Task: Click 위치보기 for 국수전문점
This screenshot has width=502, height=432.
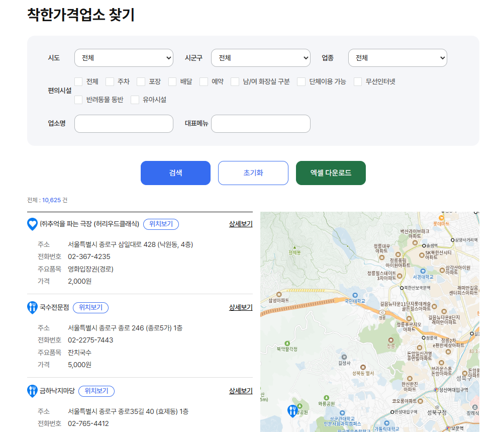Action: (x=90, y=308)
